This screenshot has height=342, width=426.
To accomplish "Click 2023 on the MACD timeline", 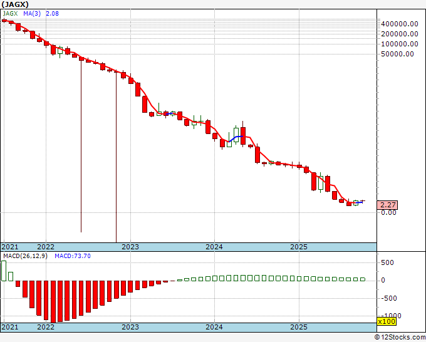I will pos(130,327).
